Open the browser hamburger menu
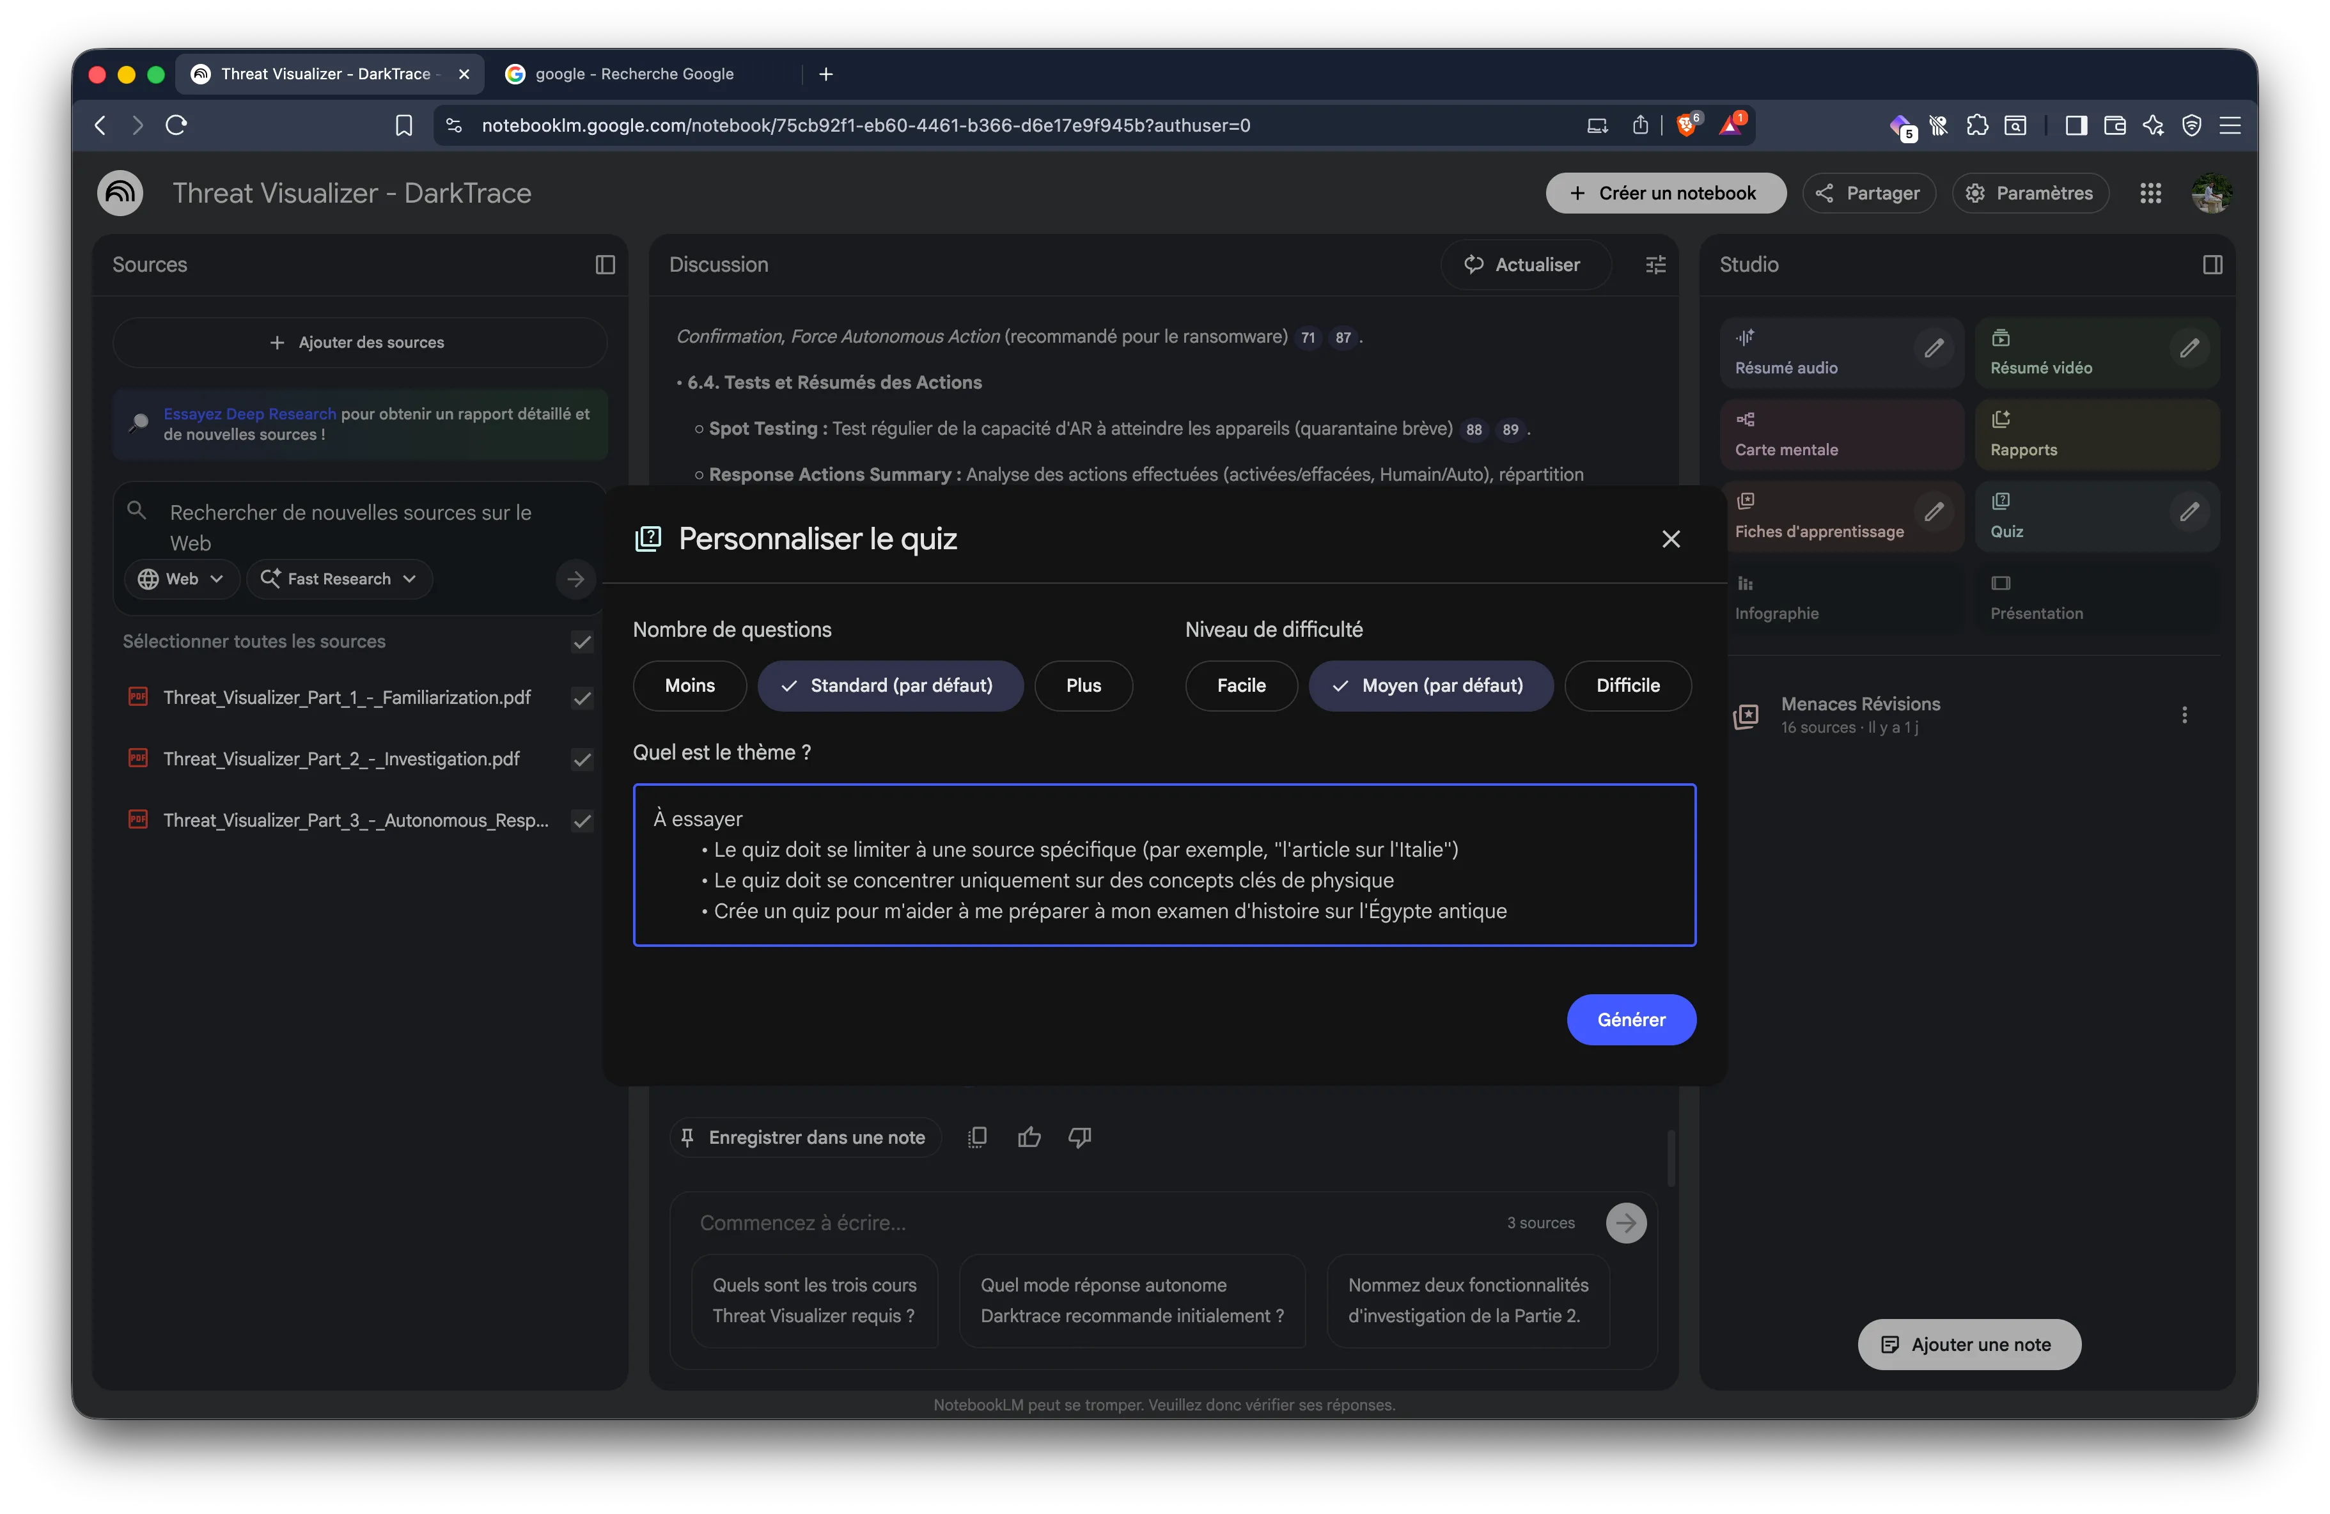 pyautogui.click(x=2231, y=124)
